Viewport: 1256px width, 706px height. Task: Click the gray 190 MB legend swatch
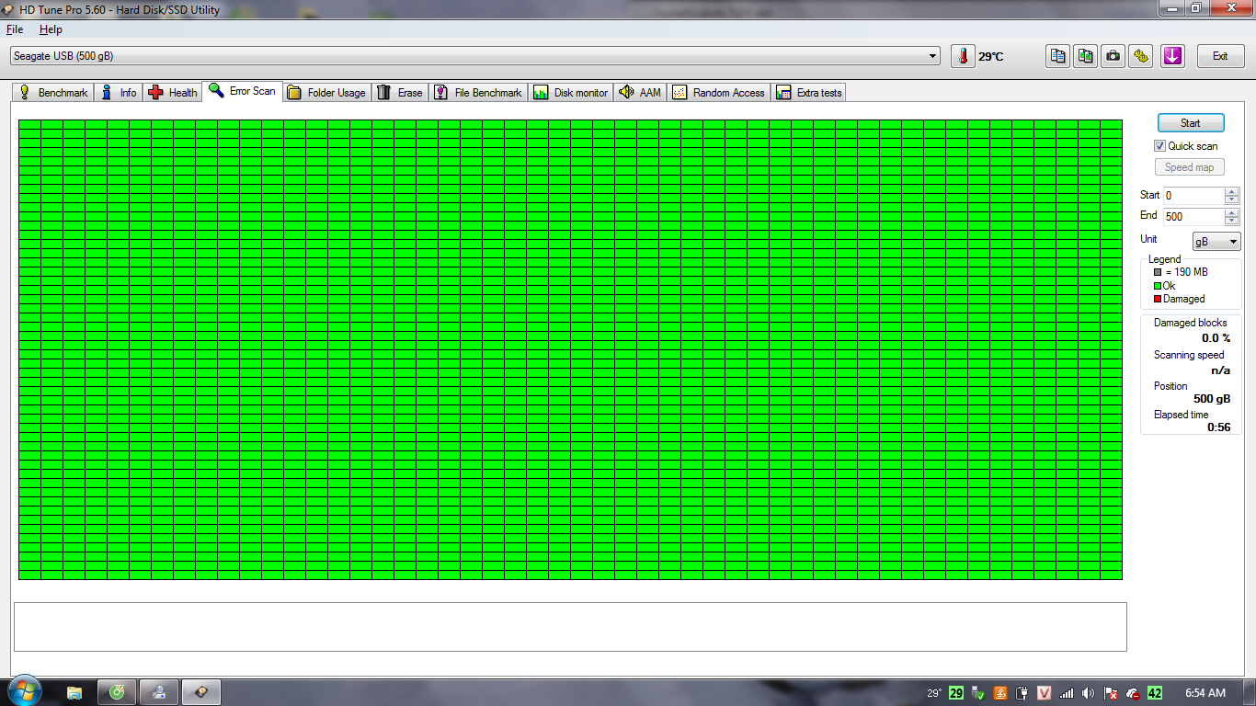point(1158,272)
